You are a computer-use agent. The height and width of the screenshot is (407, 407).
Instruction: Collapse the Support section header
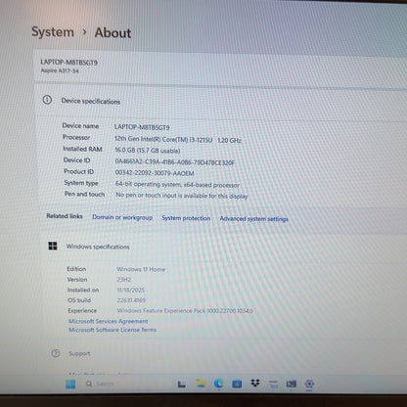[x=225, y=353]
